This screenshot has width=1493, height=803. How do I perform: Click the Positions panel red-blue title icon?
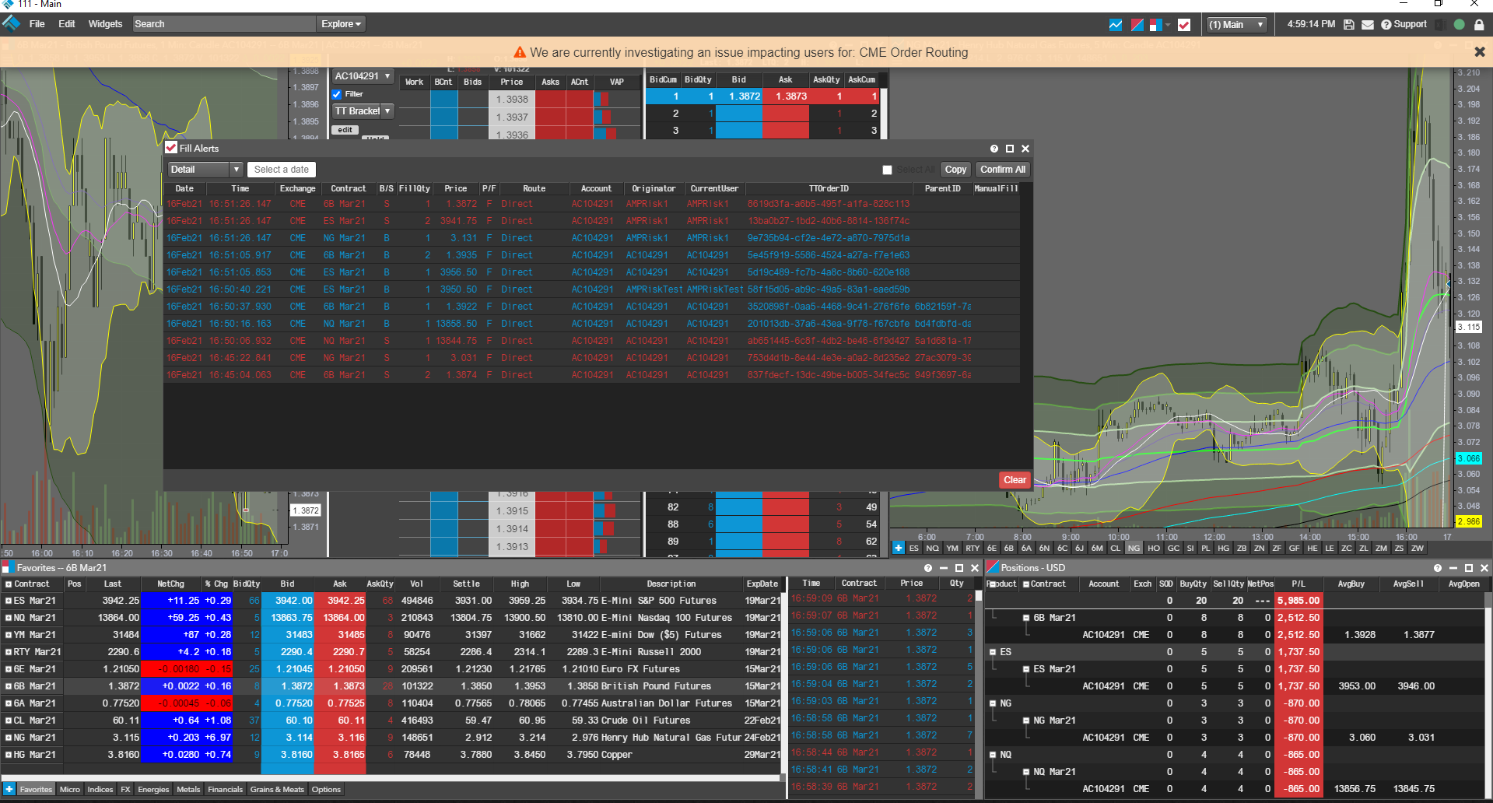(x=993, y=567)
